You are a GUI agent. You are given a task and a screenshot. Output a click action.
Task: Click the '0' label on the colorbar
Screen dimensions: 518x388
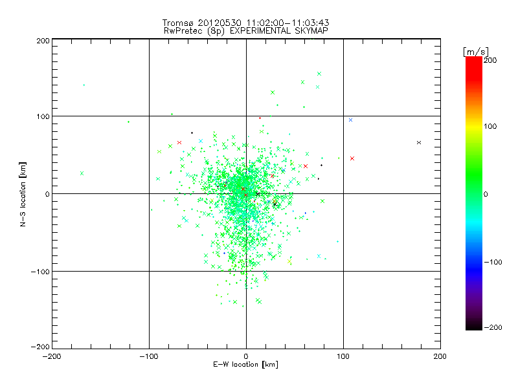coord(486,194)
